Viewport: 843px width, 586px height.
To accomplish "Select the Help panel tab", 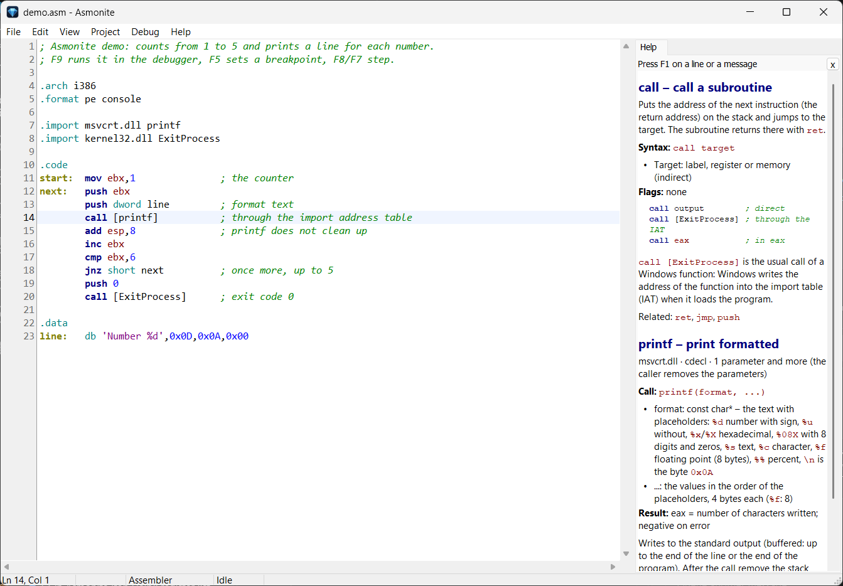I will [648, 47].
